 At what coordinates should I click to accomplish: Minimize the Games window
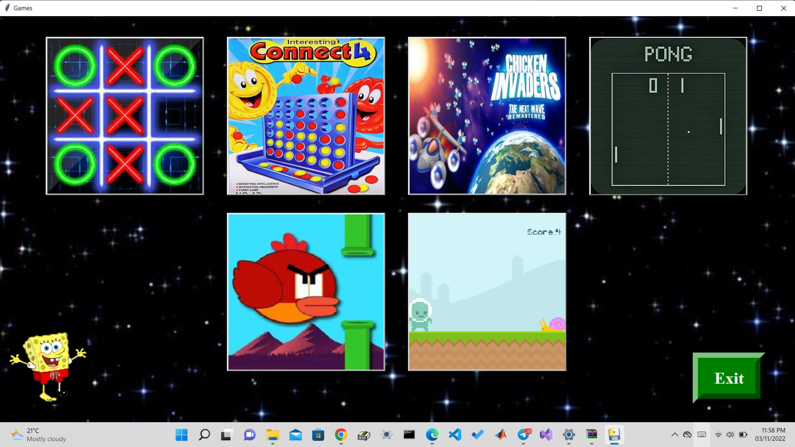[x=735, y=8]
